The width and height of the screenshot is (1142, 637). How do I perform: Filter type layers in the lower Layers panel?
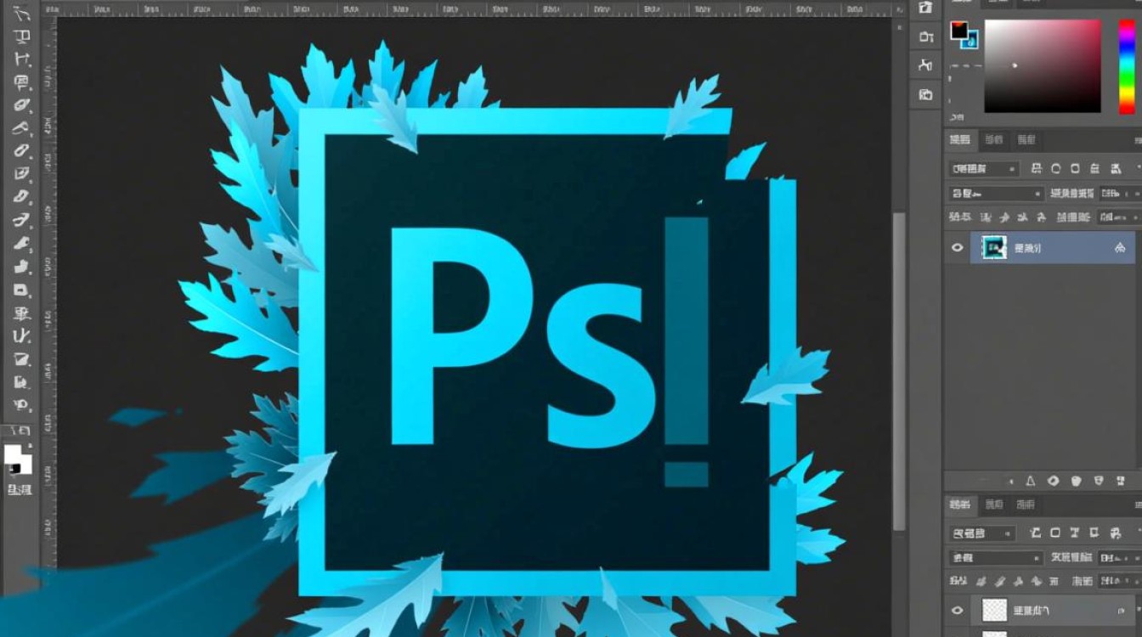point(1075,533)
